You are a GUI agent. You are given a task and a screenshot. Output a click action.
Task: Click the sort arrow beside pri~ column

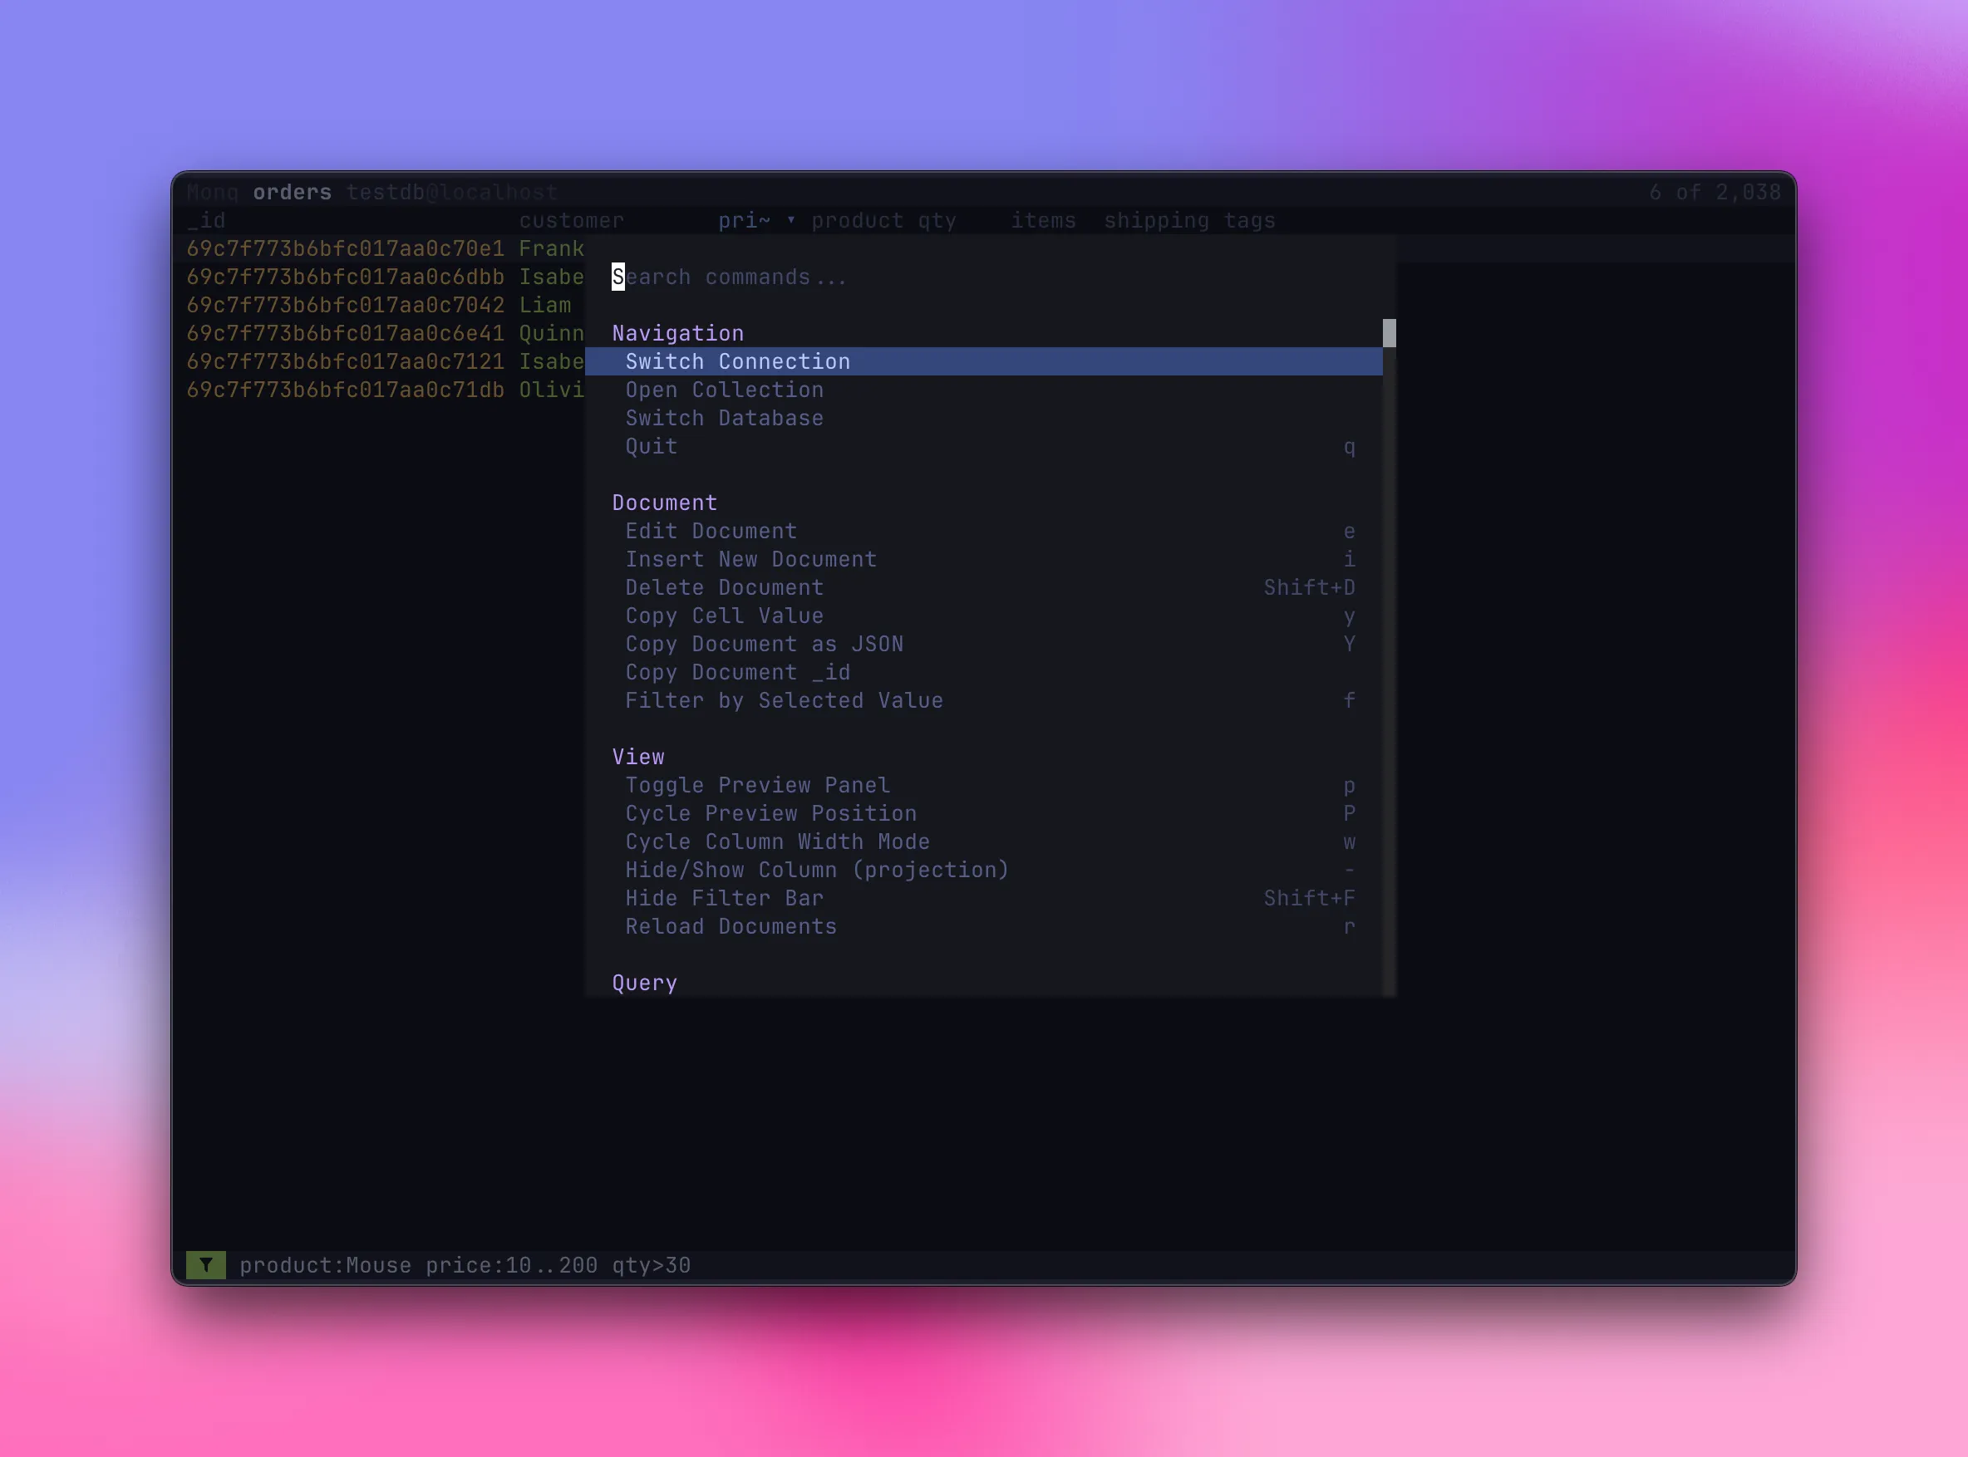pyautogui.click(x=790, y=220)
